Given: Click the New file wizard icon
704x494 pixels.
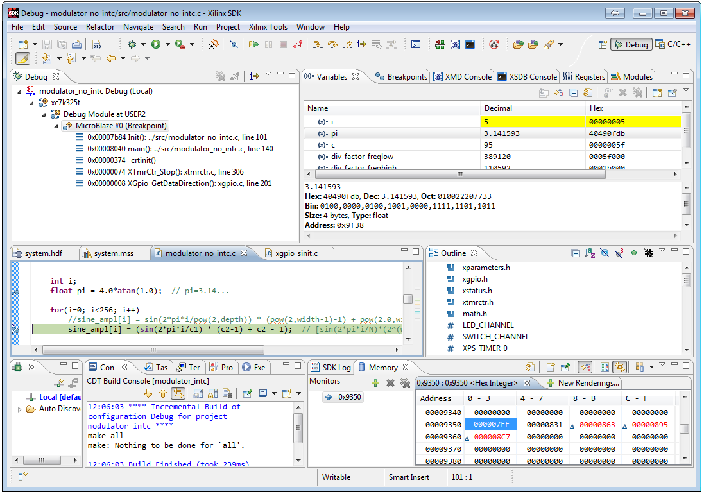Looking at the screenshot, I should (23, 44).
